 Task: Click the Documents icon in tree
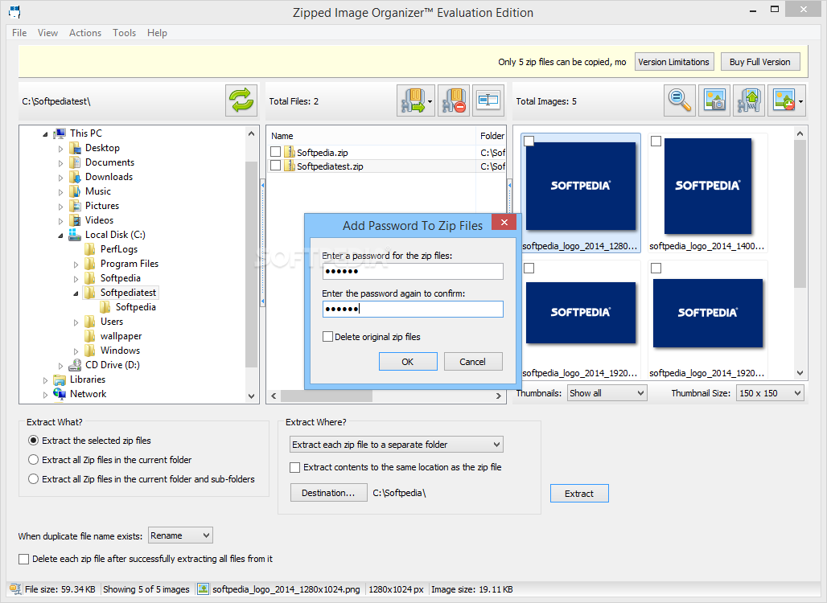pyautogui.click(x=75, y=162)
